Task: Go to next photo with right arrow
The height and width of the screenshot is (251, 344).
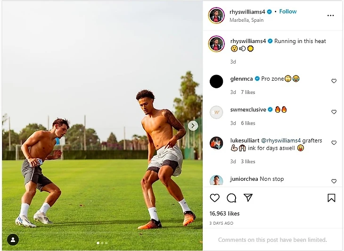Action: (x=193, y=125)
